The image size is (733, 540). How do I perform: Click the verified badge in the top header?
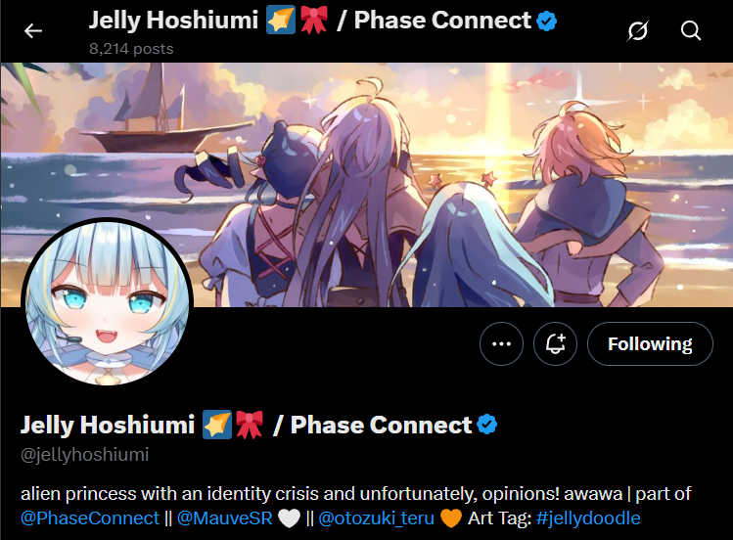(x=546, y=22)
